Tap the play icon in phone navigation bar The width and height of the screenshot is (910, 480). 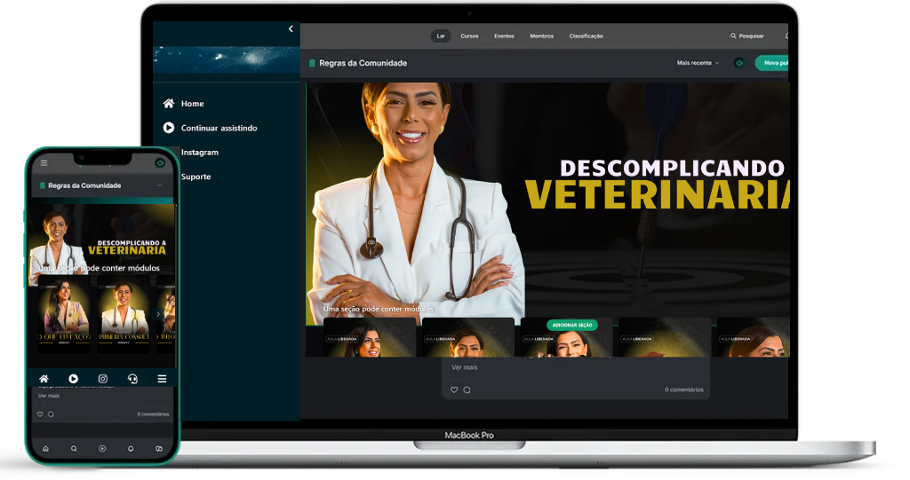pyautogui.click(x=74, y=379)
